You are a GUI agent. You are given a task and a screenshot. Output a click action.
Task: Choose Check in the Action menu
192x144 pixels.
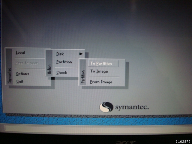(62, 73)
